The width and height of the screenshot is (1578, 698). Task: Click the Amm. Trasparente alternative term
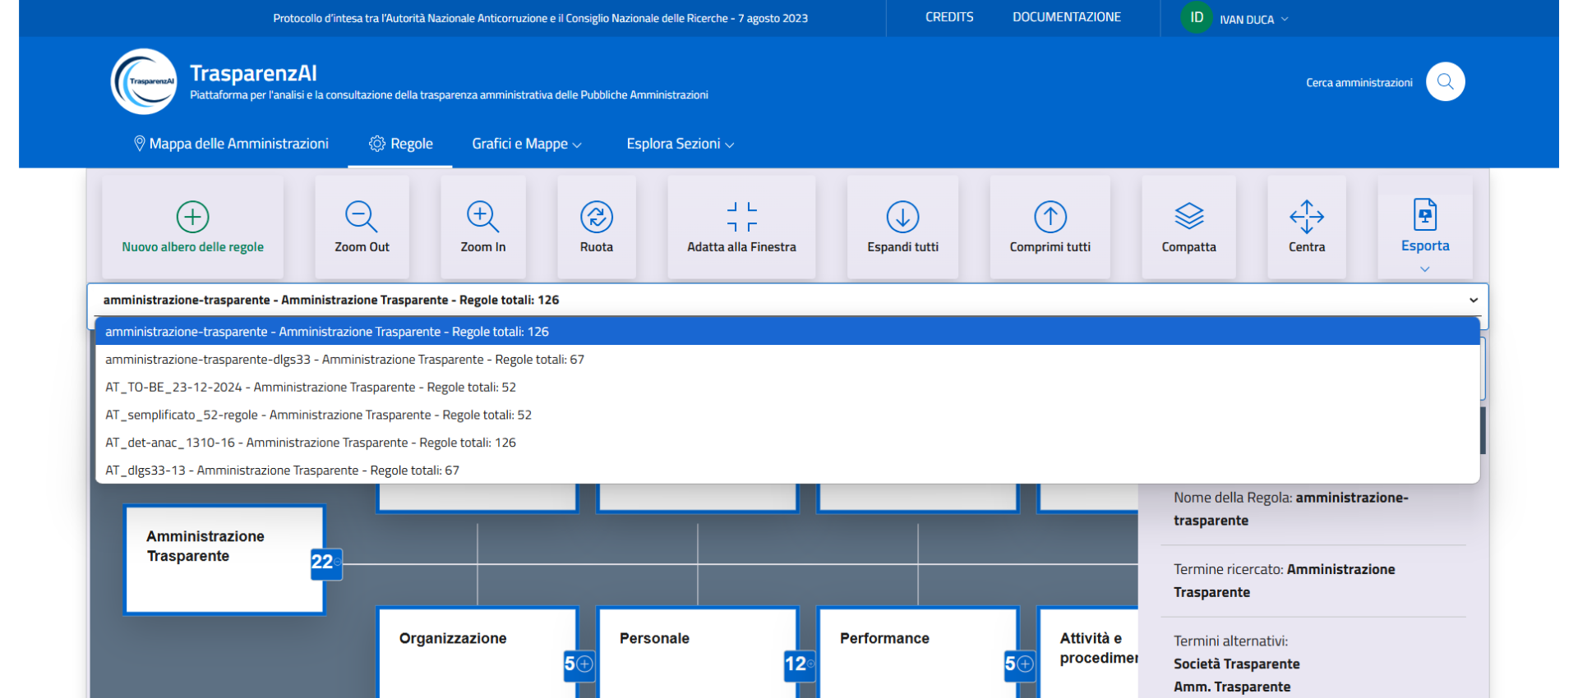point(1231,687)
